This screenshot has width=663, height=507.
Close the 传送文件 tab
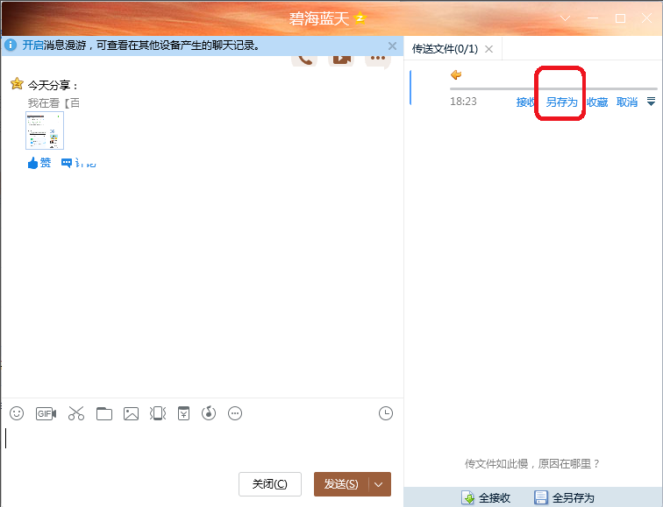(488, 49)
